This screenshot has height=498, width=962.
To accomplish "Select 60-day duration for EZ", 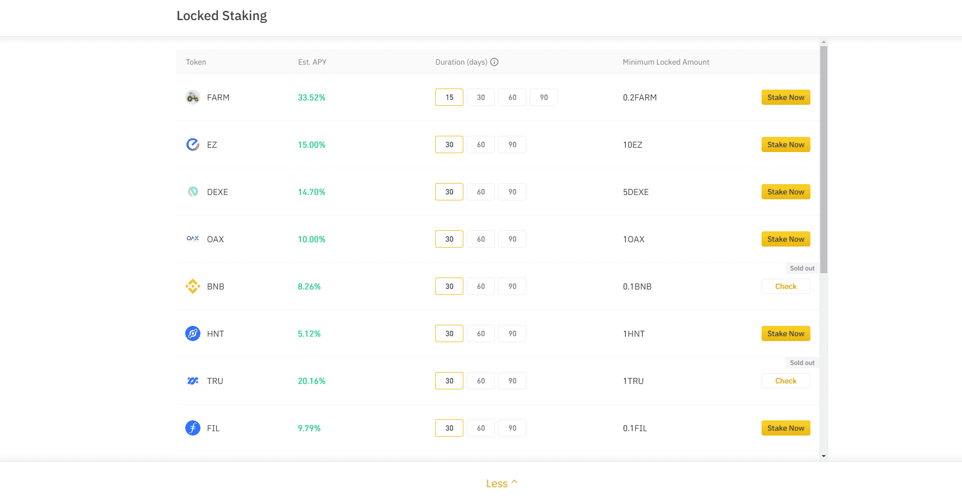I will (481, 144).
